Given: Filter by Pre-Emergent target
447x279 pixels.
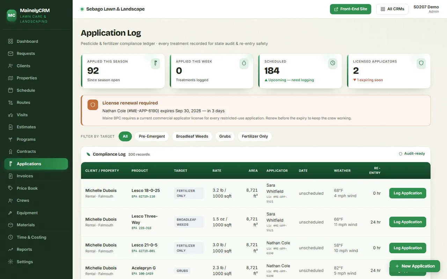Looking at the screenshot, I should 152,136.
